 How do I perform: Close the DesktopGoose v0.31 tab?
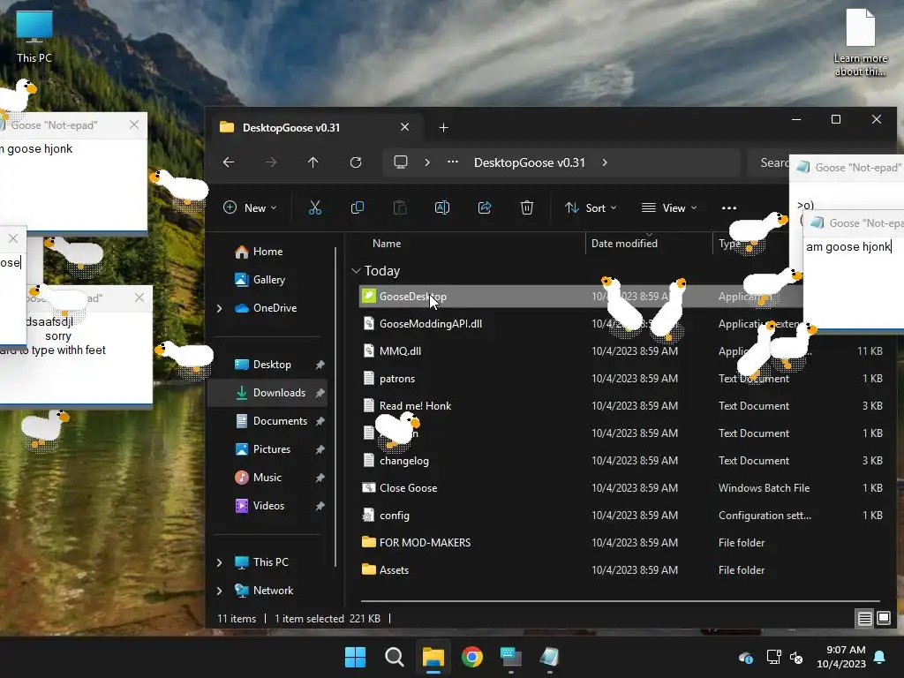(404, 127)
